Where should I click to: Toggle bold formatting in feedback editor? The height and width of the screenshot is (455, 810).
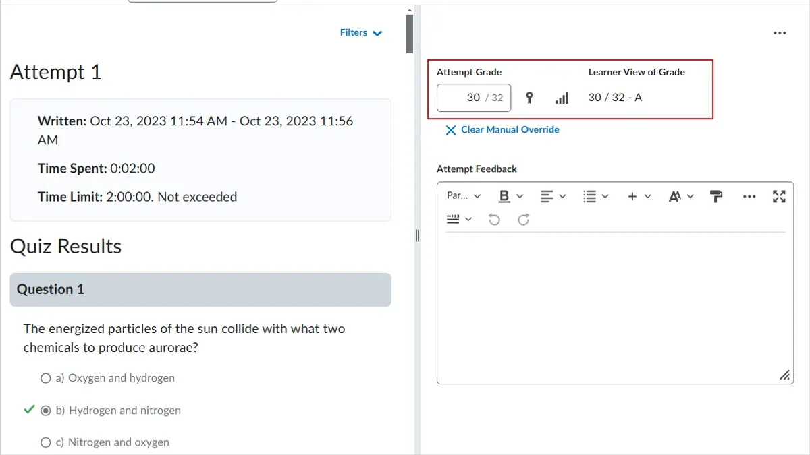pos(504,196)
